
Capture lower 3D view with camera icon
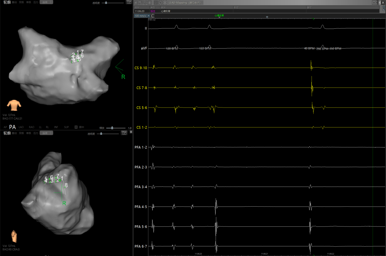(124, 133)
